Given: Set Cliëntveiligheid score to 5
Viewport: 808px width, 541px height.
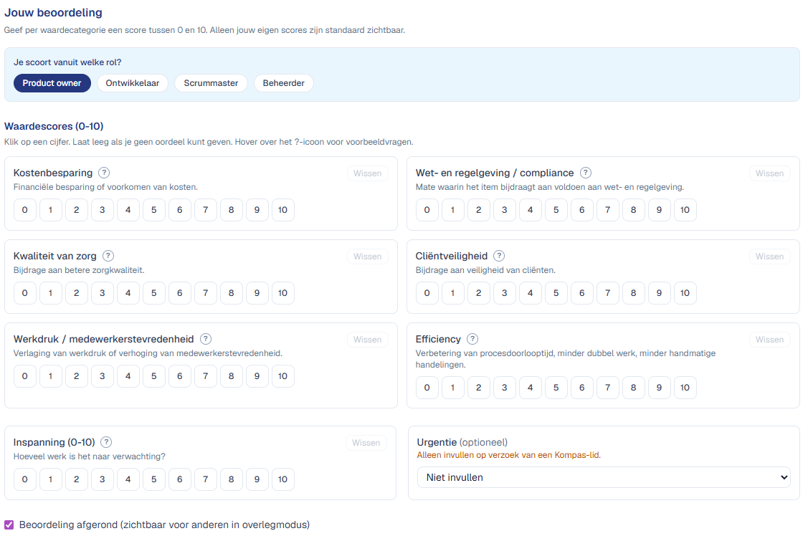Looking at the screenshot, I should (x=556, y=292).
